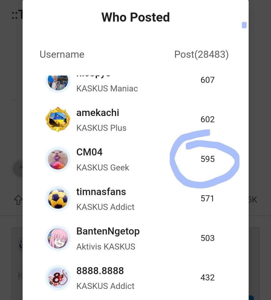Click the blue scrollbar thumb in dialog
The width and height of the screenshot is (271, 300).
pos(244,25)
